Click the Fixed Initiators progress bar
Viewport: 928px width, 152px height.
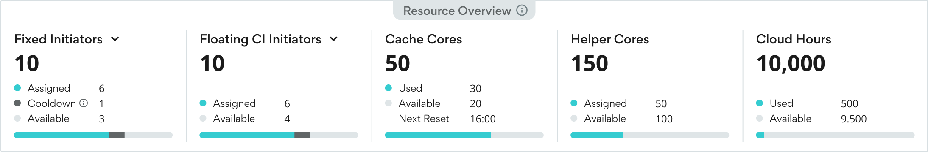[93, 135]
